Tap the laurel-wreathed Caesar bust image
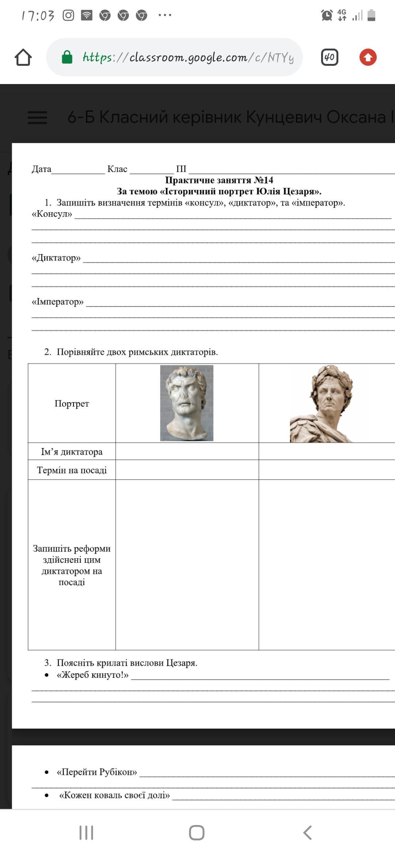 pyautogui.click(x=322, y=403)
